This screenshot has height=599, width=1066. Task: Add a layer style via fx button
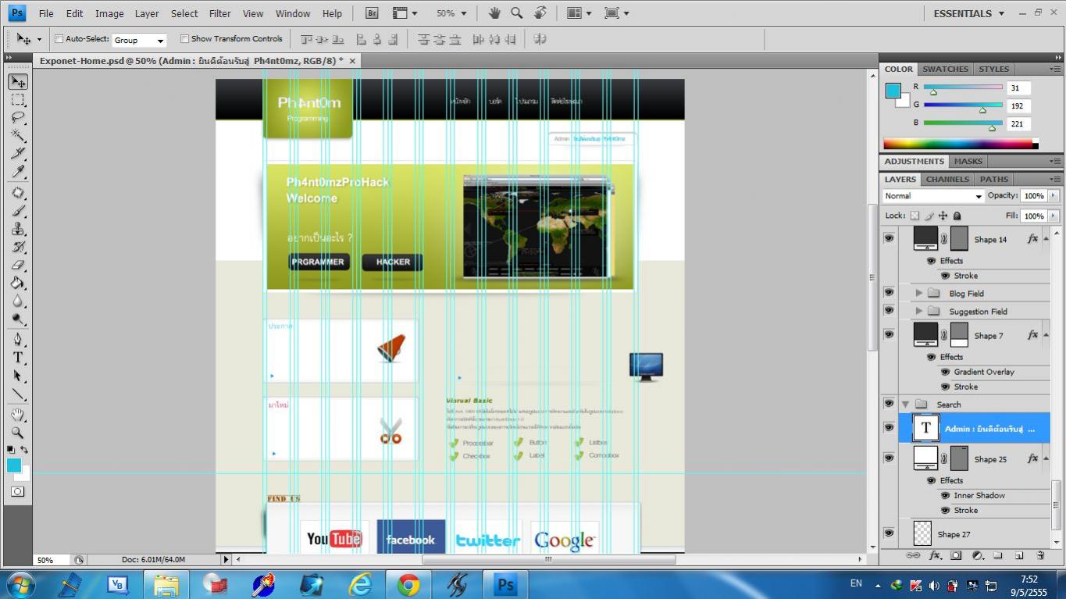coord(935,555)
